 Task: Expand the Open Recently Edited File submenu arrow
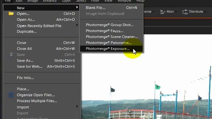tap(77, 25)
